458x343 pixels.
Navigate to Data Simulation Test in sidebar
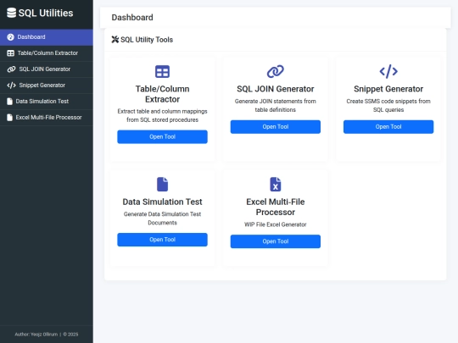coord(47,102)
